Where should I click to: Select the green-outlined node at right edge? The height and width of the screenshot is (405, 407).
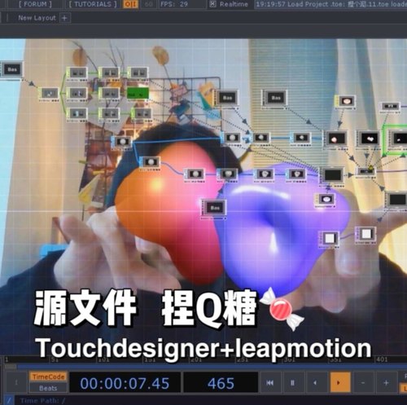click(x=396, y=139)
